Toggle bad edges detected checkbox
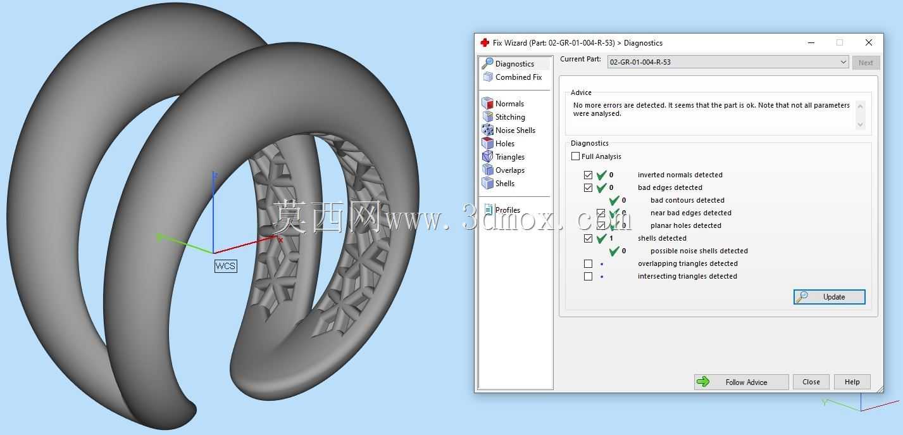 coord(588,187)
